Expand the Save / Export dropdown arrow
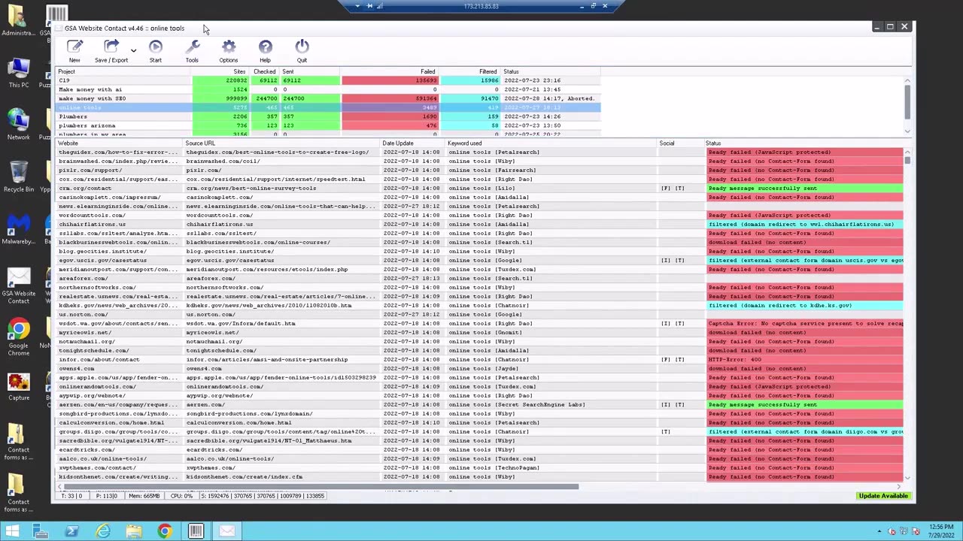Image resolution: width=963 pixels, height=541 pixels. (x=133, y=51)
